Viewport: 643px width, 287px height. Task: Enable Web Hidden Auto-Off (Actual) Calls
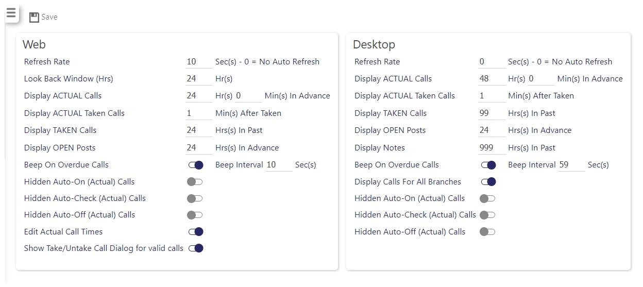pos(195,215)
